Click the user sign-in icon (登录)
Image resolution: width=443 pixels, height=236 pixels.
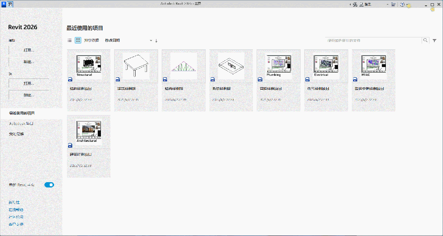362,5
